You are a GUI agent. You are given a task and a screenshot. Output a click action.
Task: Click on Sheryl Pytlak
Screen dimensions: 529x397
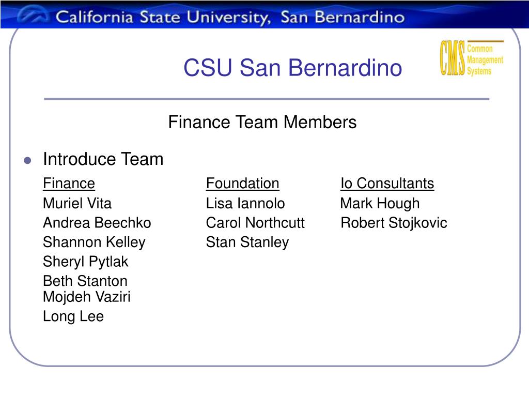click(85, 262)
